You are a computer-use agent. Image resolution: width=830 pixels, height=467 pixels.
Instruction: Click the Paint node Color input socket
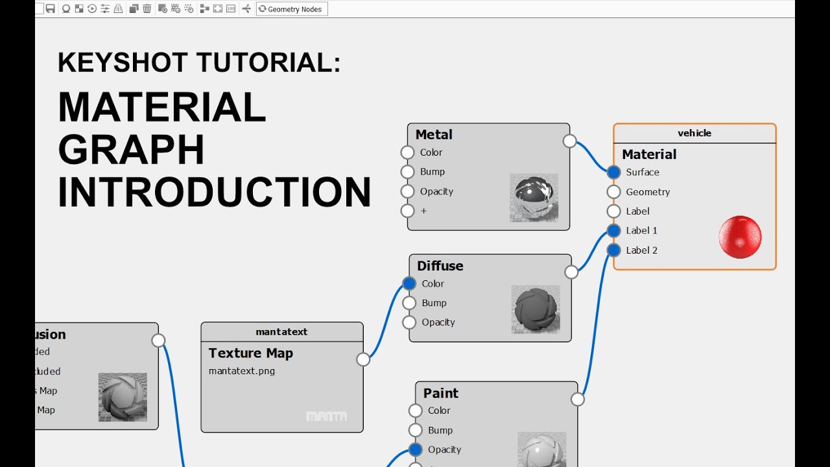tap(416, 411)
